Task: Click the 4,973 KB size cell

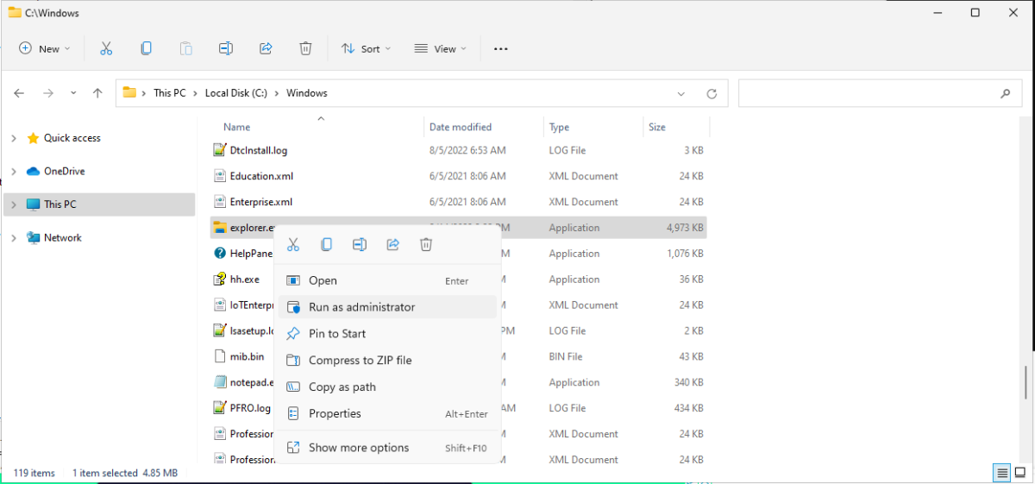Action: 685,228
